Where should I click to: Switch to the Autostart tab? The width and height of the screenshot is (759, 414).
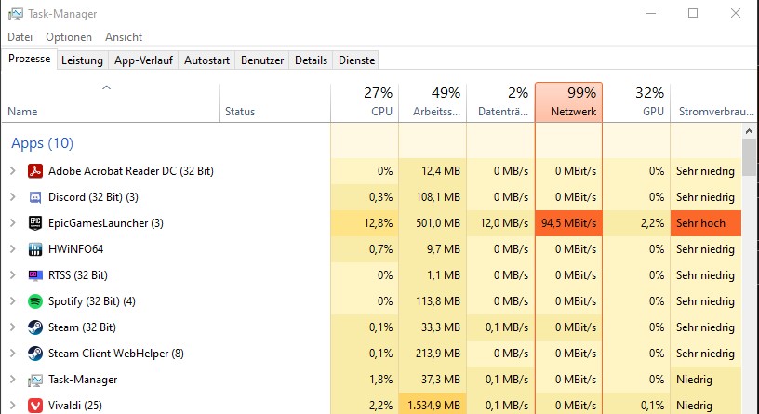pos(206,60)
